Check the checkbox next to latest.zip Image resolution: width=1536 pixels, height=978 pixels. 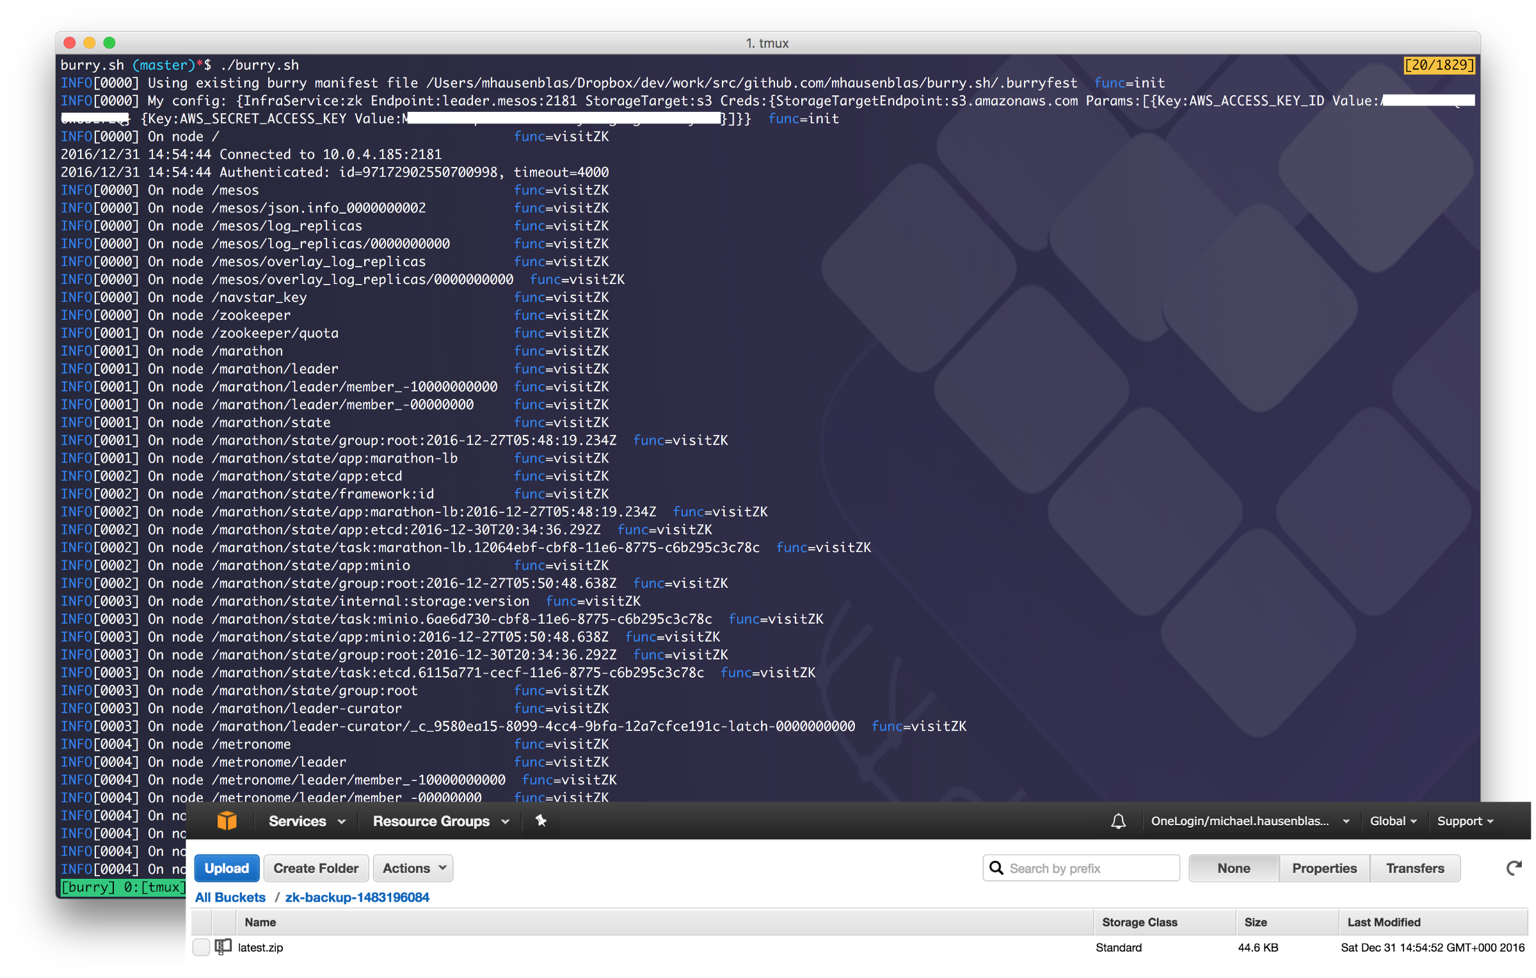click(x=201, y=947)
